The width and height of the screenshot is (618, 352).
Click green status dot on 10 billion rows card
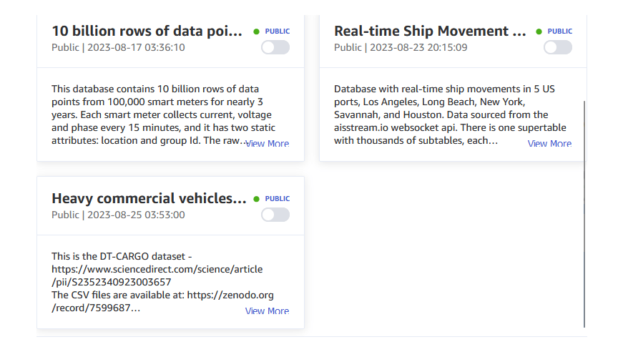(x=257, y=31)
